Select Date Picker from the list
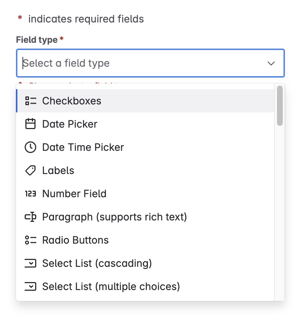Image resolution: width=298 pixels, height=335 pixels. pyautogui.click(x=70, y=124)
